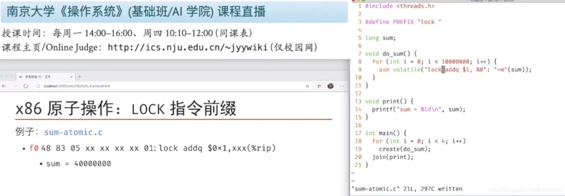Select the browser tab with the W favicon
The image size is (565, 196).
coord(45,77)
